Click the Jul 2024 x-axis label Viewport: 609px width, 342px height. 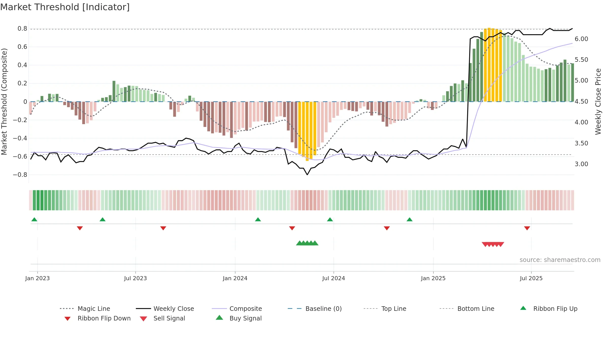point(334,278)
